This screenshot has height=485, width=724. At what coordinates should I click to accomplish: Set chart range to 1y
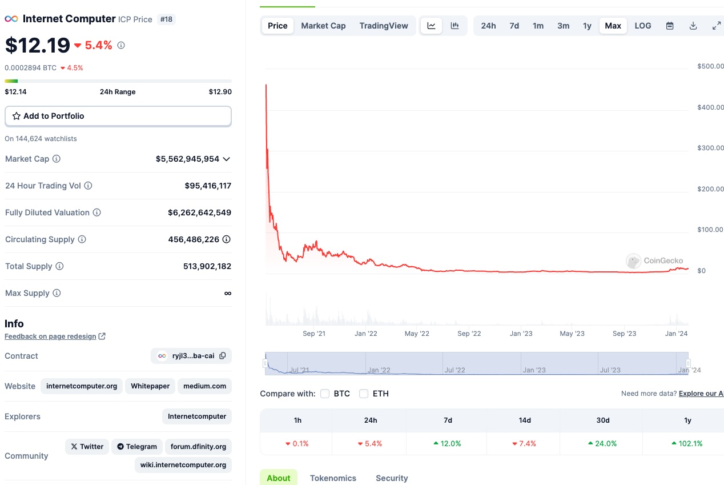[587, 26]
